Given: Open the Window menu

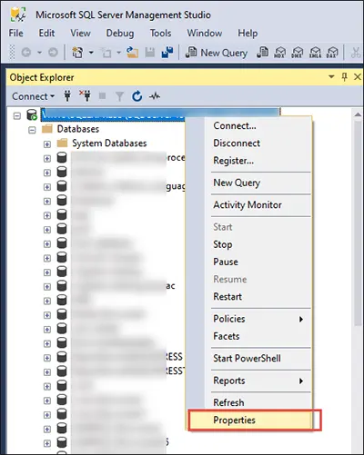Looking at the screenshot, I should 205,33.
